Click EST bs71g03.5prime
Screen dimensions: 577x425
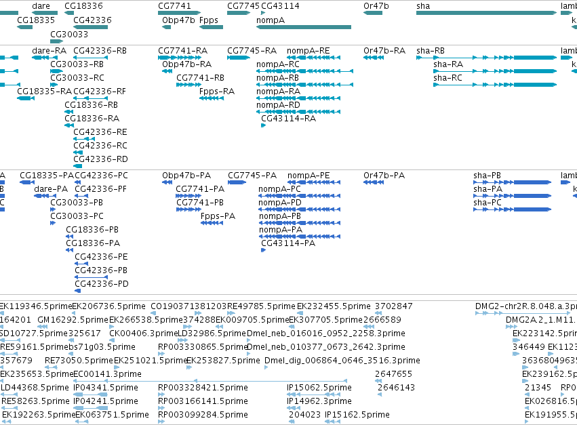pos(102,347)
